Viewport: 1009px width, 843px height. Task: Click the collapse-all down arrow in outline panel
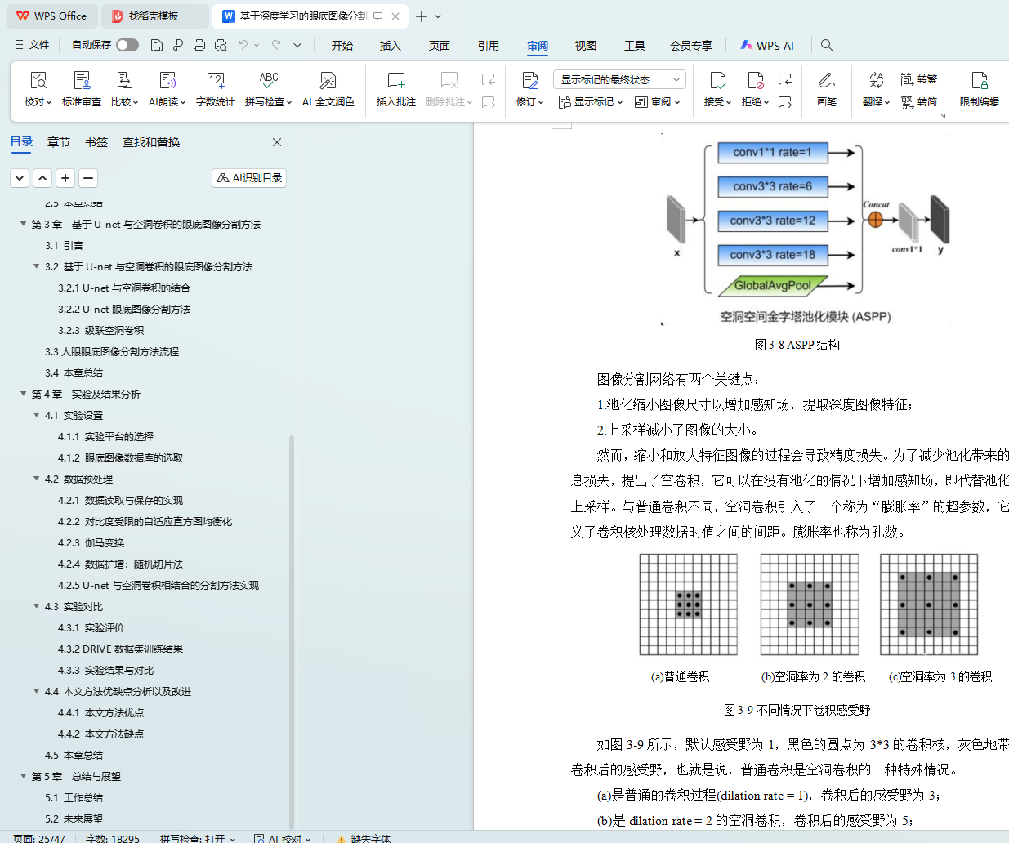(20, 177)
